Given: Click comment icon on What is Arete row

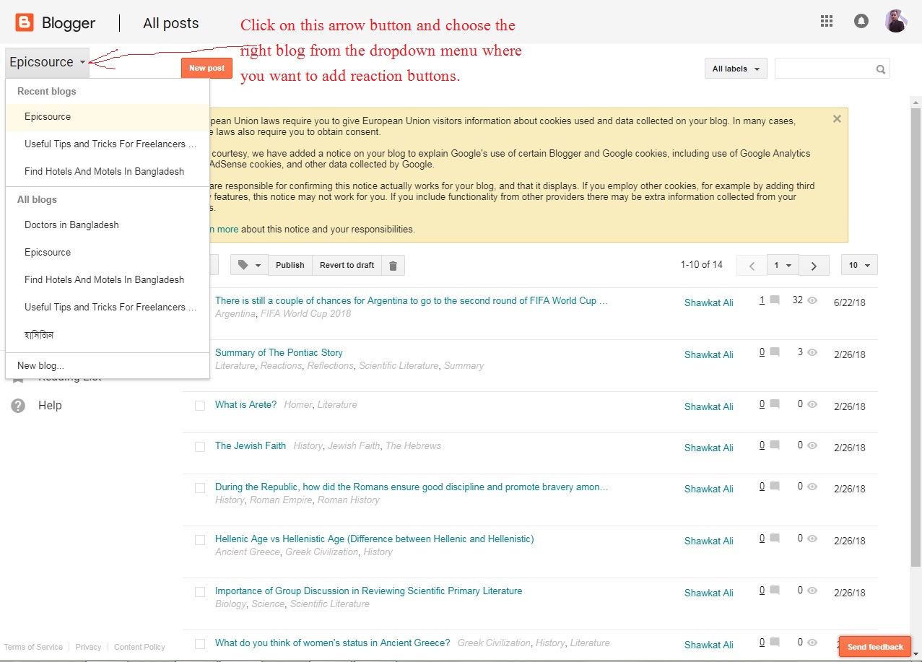Looking at the screenshot, I should (x=775, y=404).
